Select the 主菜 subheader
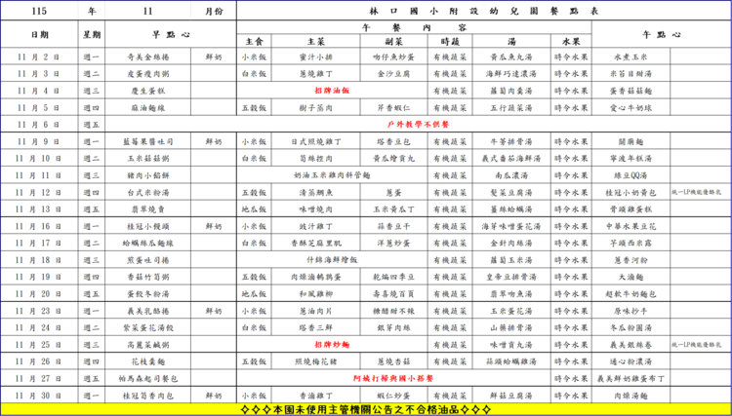Viewport: 732px width, 416px height. tap(316, 42)
